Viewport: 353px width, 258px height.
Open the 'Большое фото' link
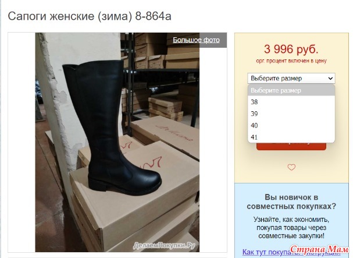click(196, 40)
